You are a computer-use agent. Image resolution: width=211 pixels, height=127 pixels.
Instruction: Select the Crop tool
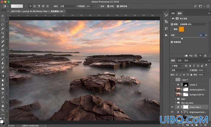click(x=2, y=33)
